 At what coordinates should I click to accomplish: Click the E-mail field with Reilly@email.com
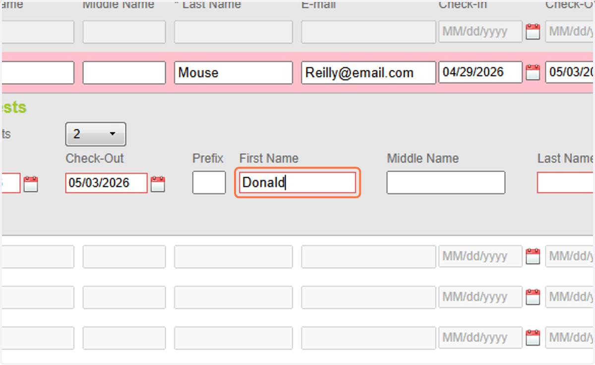368,72
